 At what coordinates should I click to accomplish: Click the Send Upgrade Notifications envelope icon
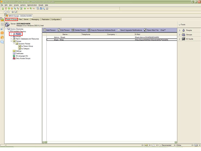click(119, 30)
